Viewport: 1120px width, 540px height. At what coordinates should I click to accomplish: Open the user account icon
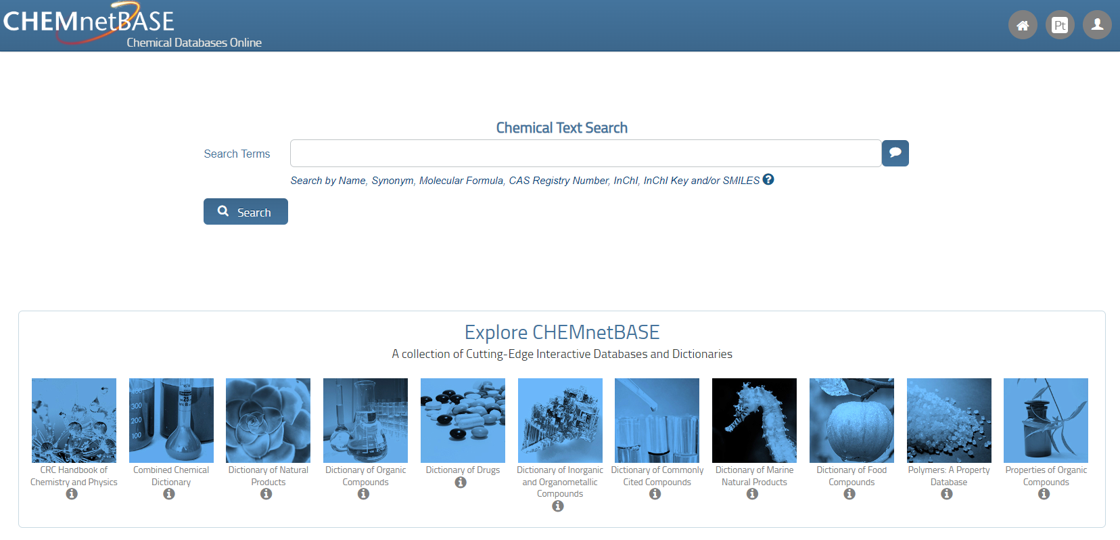click(1097, 25)
